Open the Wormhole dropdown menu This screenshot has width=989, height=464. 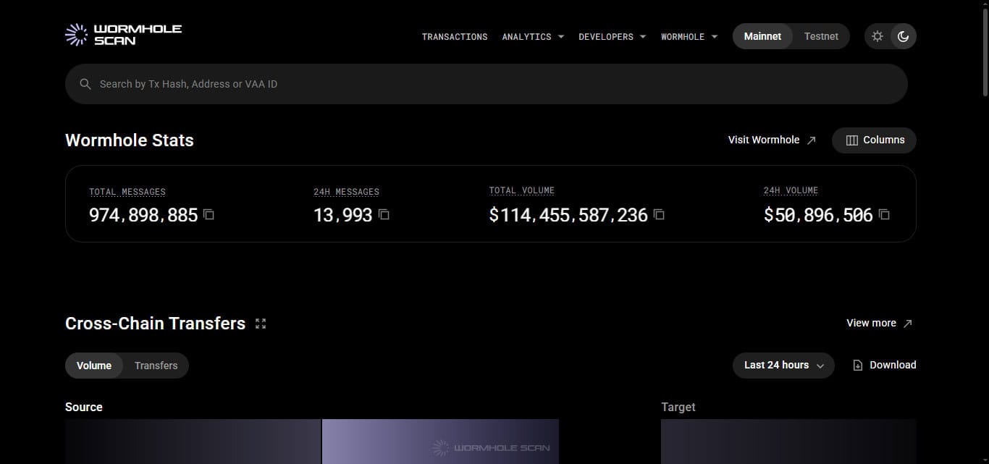point(689,37)
